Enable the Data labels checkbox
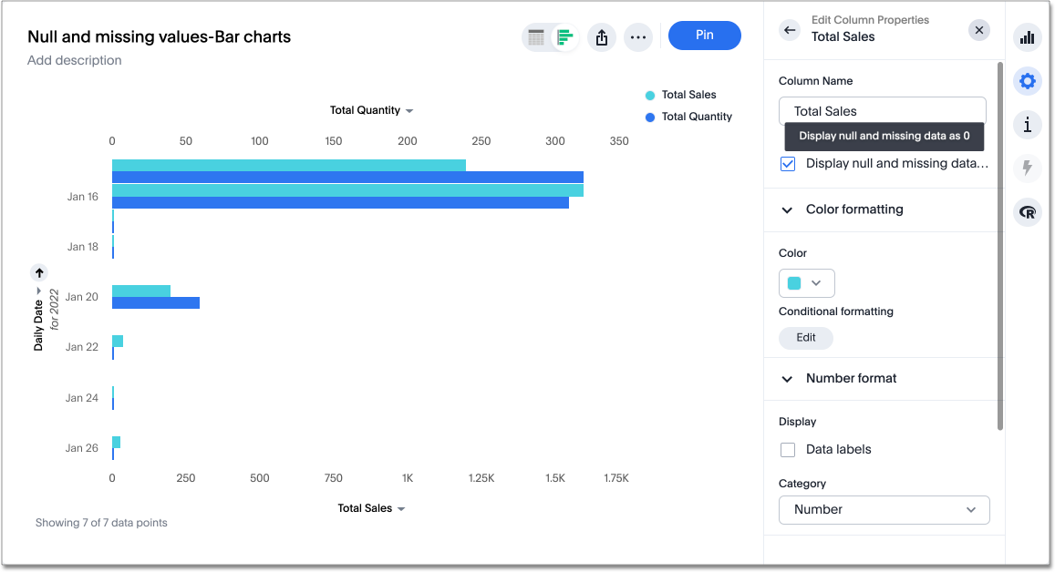 tap(788, 449)
